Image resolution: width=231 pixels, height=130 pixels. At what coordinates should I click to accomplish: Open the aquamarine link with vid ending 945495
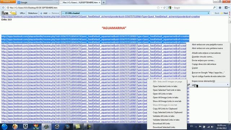(74, 103)
